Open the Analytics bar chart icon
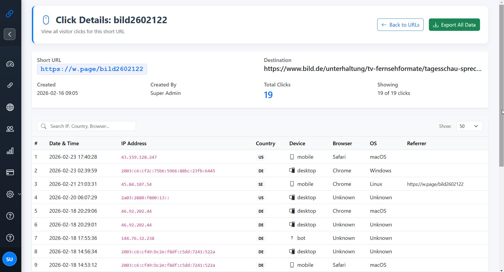 pyautogui.click(x=10, y=151)
